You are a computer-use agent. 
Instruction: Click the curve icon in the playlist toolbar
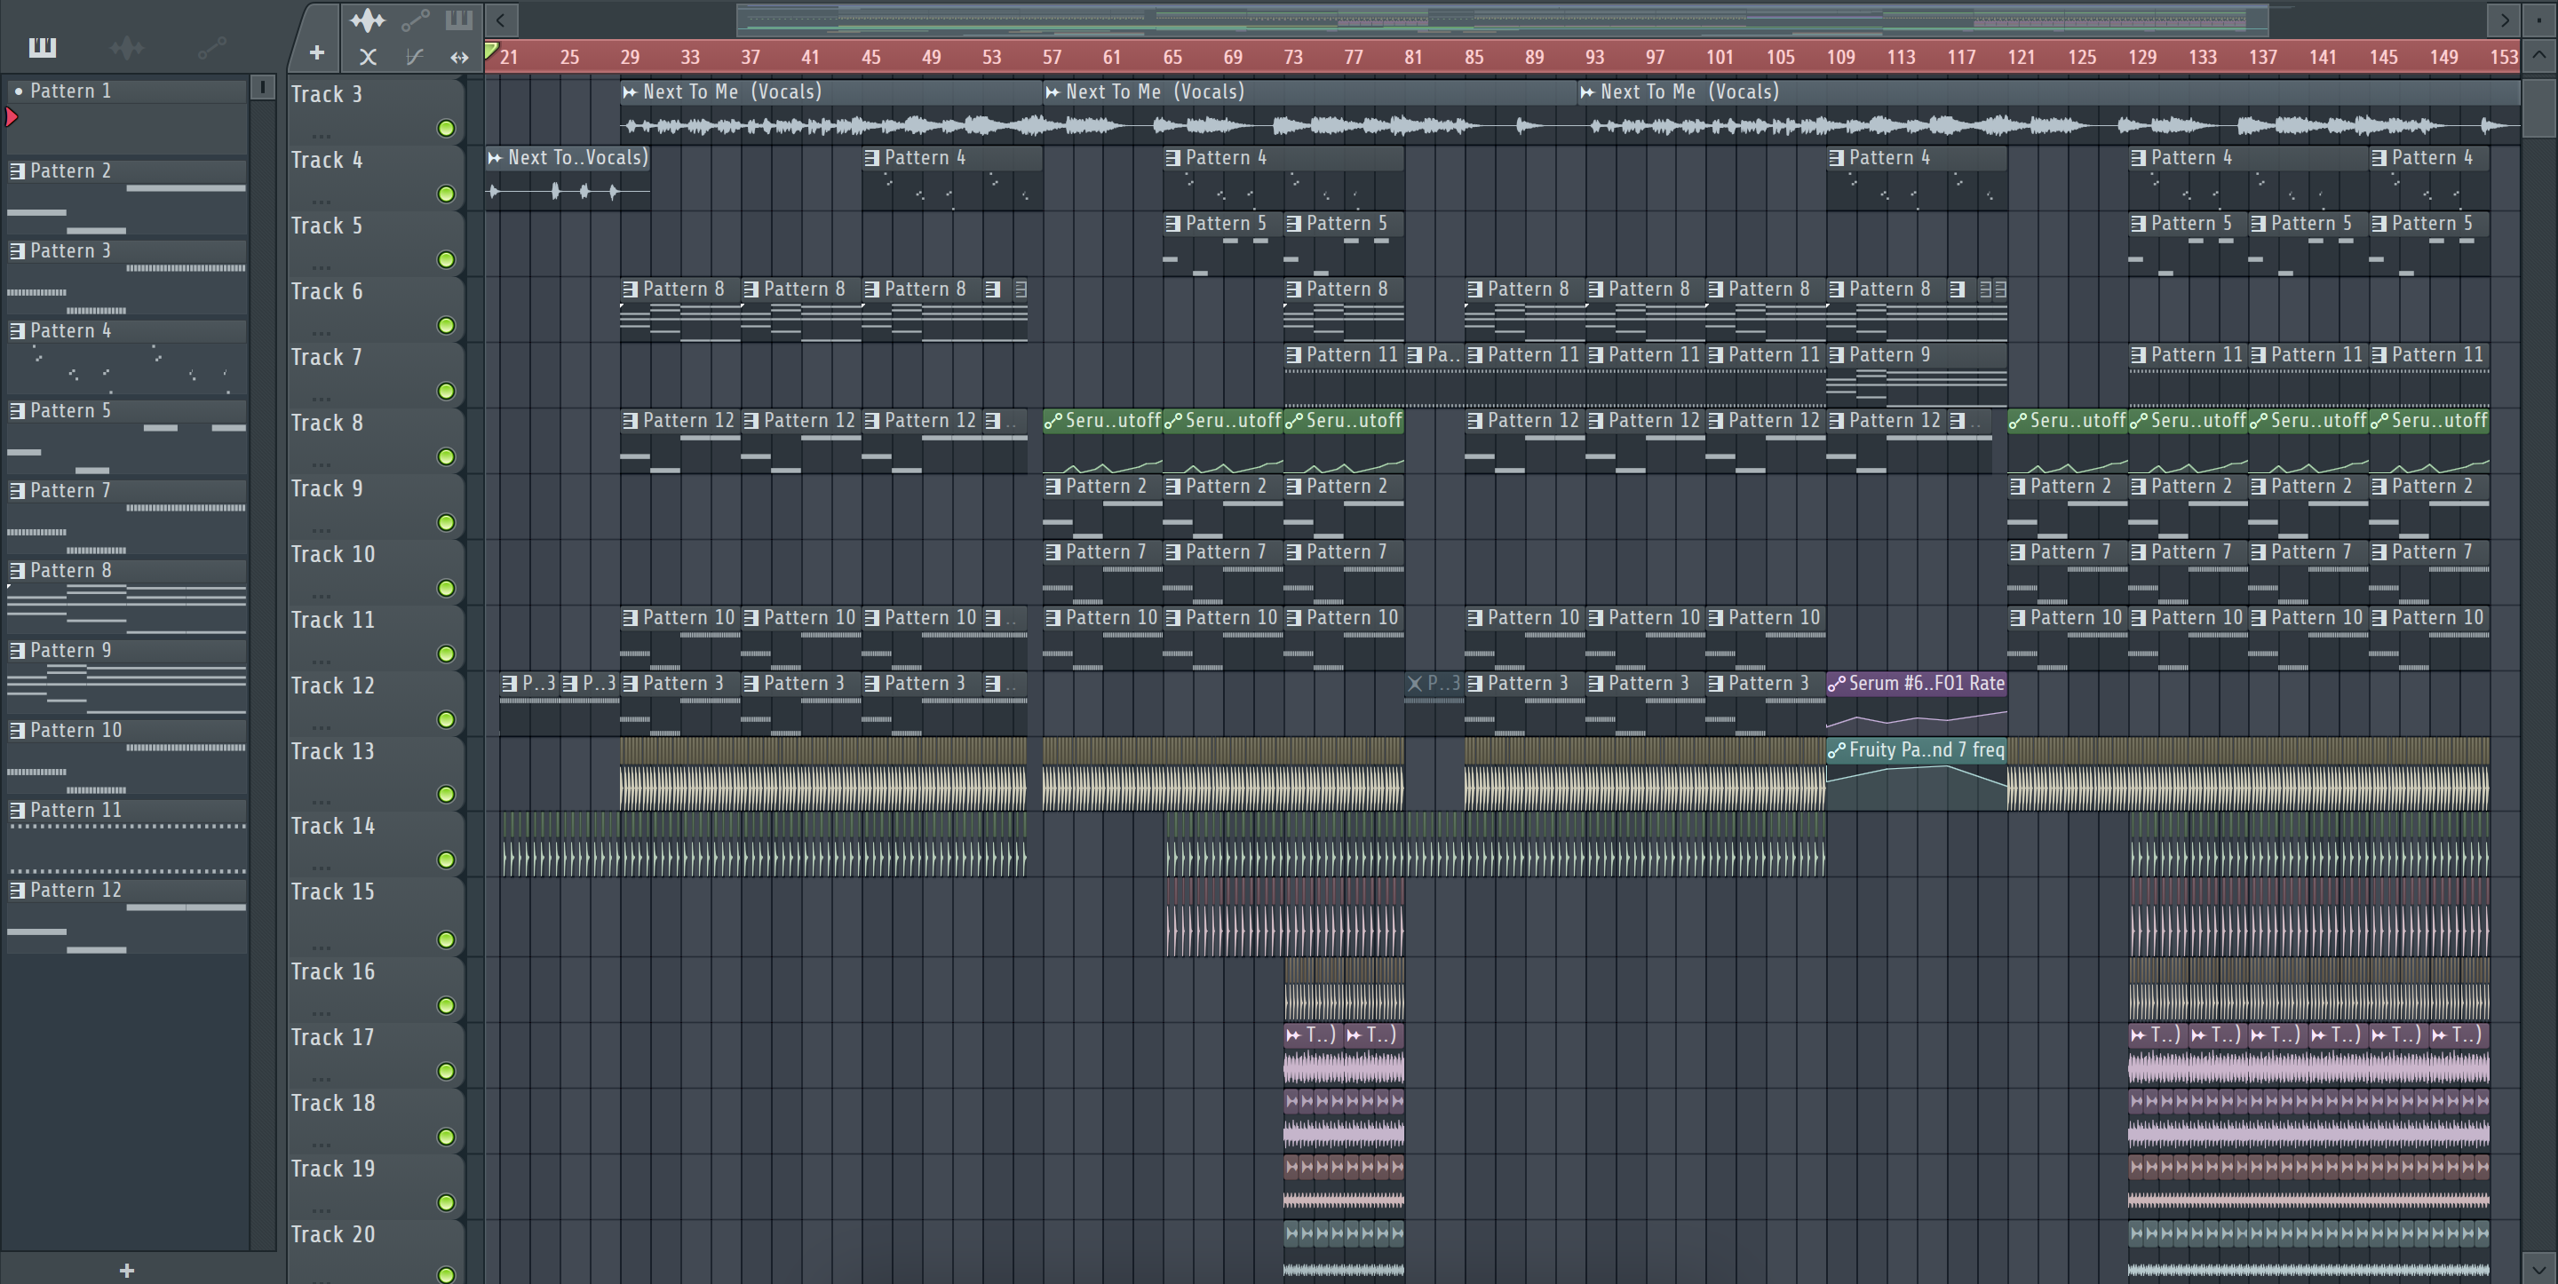click(414, 58)
